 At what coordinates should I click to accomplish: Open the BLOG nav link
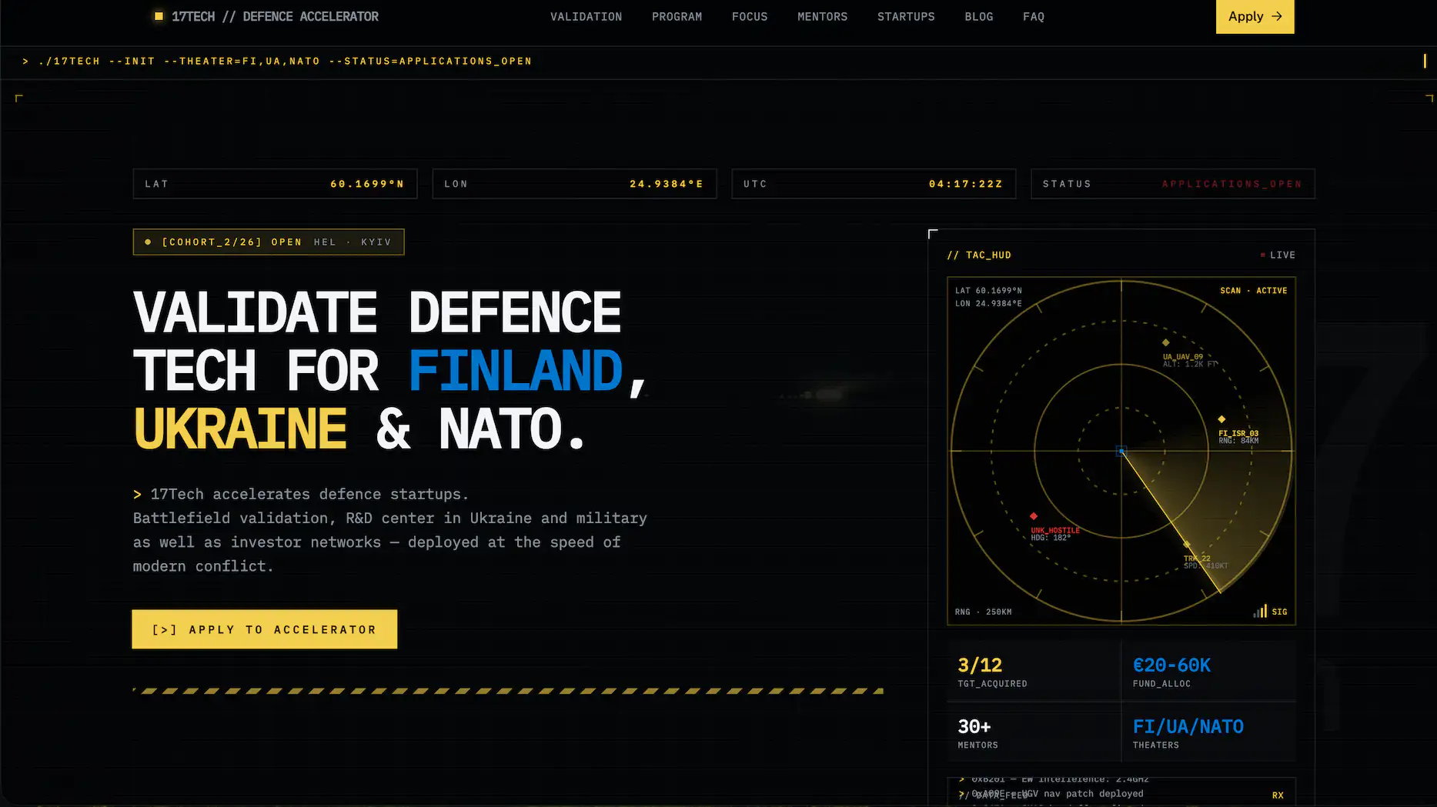pos(979,16)
